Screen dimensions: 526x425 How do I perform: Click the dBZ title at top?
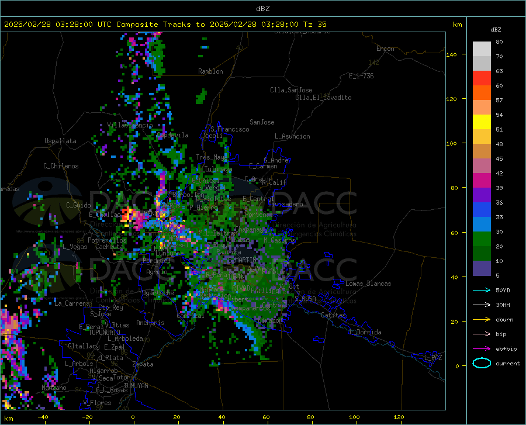coord(262,9)
